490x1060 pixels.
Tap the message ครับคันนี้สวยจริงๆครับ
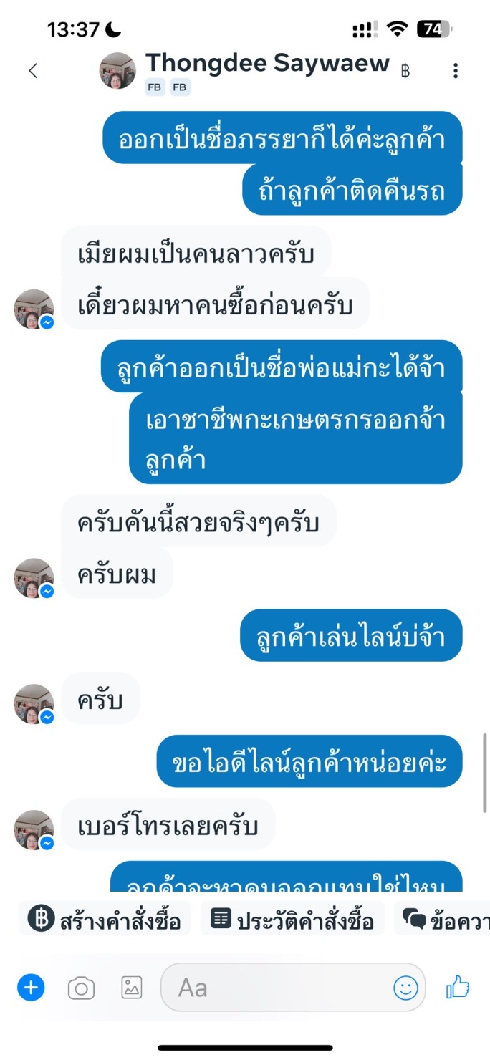[198, 521]
